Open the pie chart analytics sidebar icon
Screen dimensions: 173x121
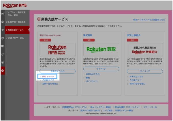point(3,38)
